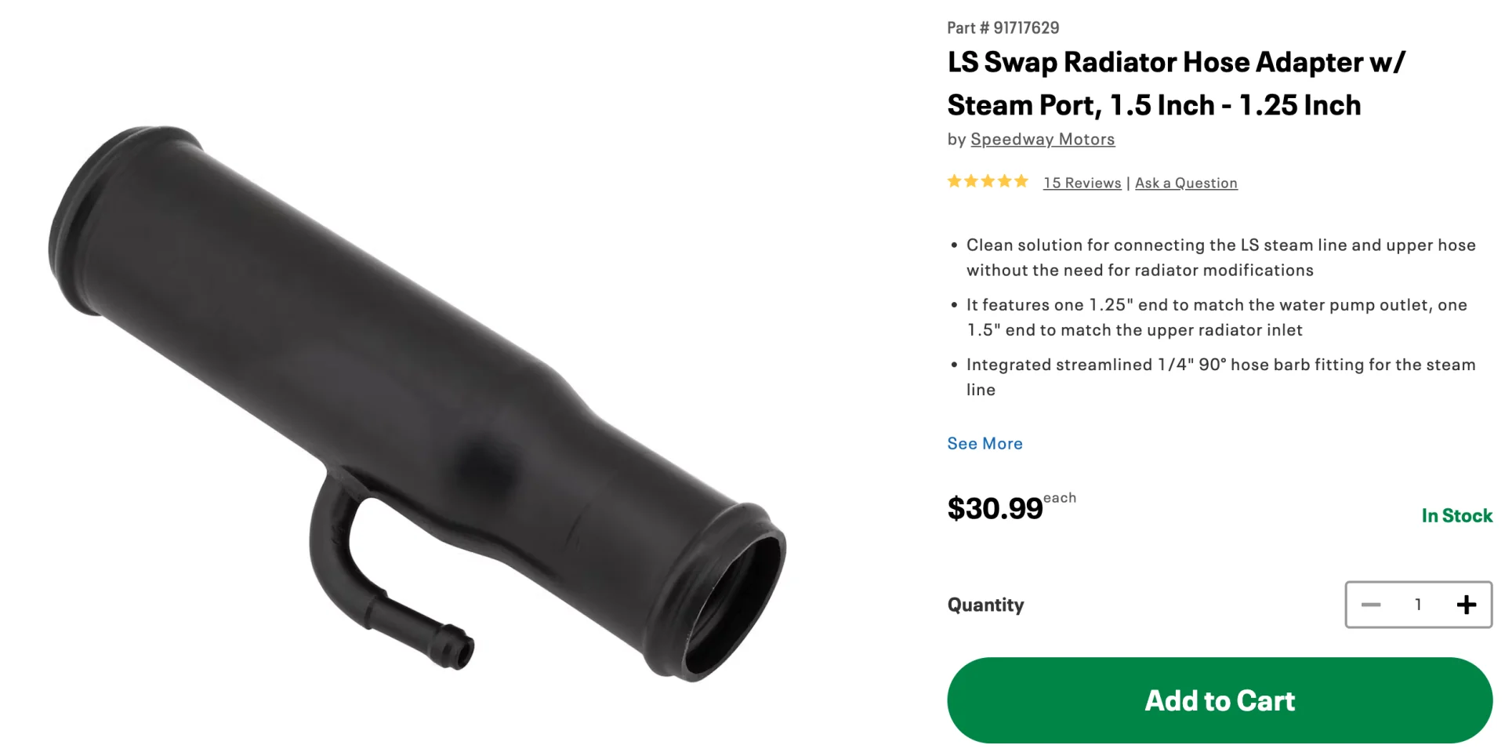This screenshot has width=1505, height=756.
Task: Expand description with See More
Action: pyautogui.click(x=985, y=443)
